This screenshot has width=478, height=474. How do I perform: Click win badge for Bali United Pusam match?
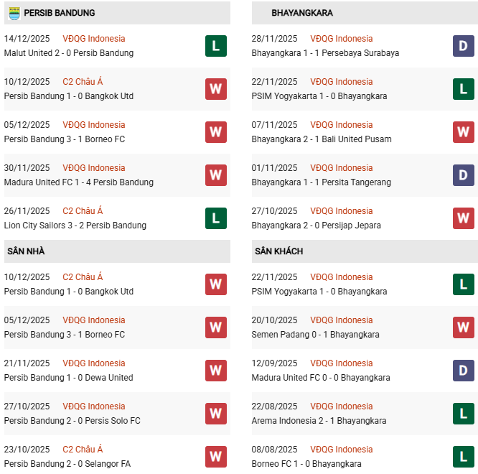(464, 132)
